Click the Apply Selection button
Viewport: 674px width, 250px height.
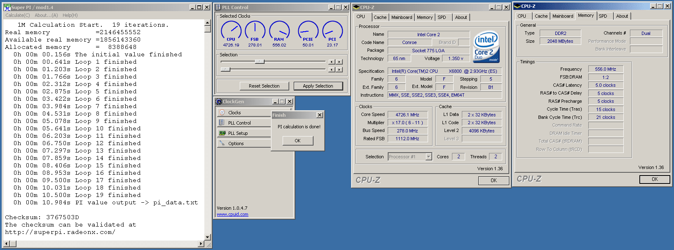point(318,86)
